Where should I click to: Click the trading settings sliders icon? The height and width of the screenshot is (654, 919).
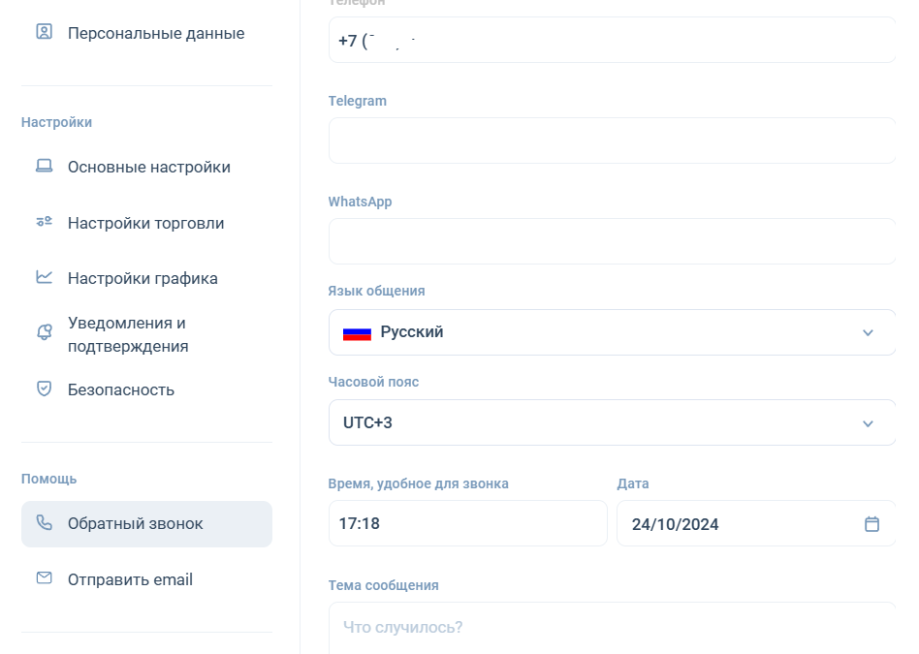[44, 222]
